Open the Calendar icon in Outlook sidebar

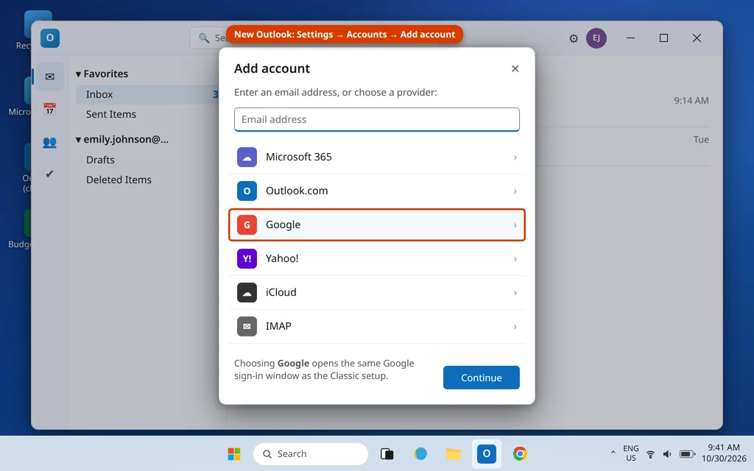pyautogui.click(x=49, y=109)
